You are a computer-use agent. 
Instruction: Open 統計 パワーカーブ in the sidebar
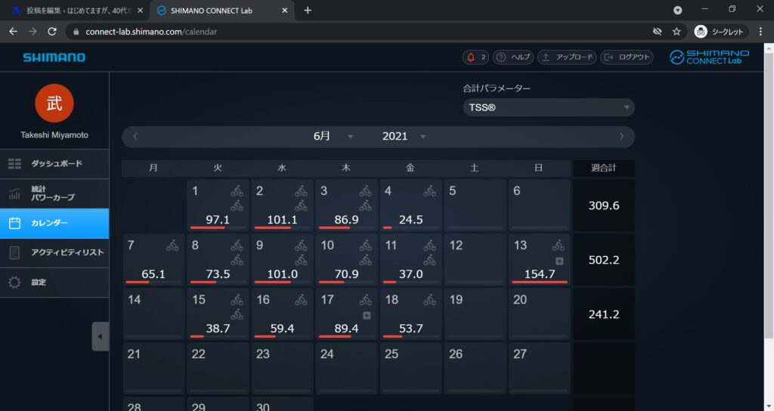coord(54,193)
